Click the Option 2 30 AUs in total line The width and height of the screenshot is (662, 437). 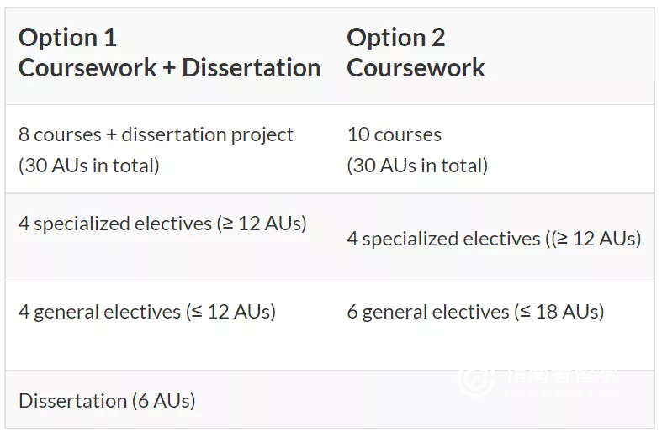click(417, 166)
